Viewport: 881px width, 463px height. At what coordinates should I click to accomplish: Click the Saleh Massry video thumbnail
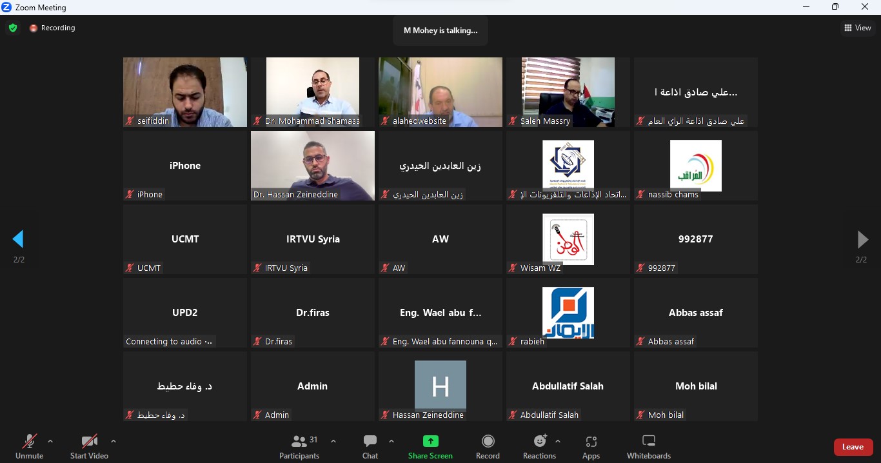tap(568, 92)
